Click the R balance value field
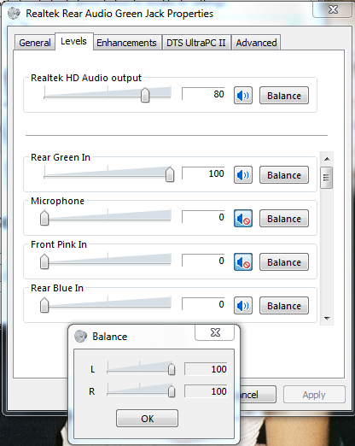355x446 pixels. point(207,391)
